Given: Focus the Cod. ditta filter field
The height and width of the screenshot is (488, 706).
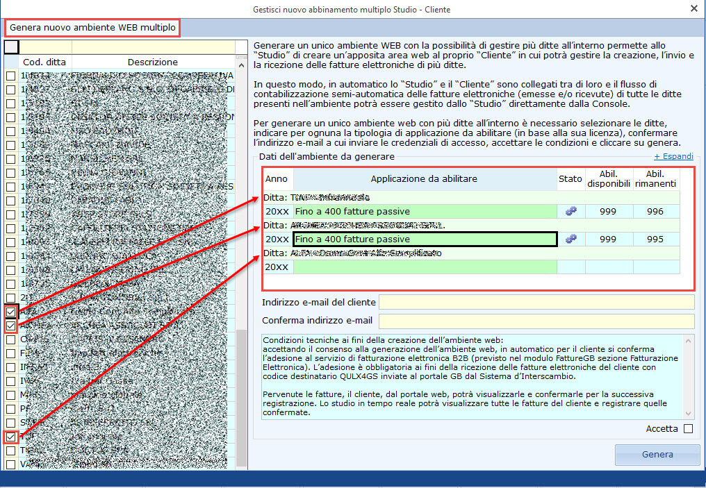Looking at the screenshot, I should 45,47.
